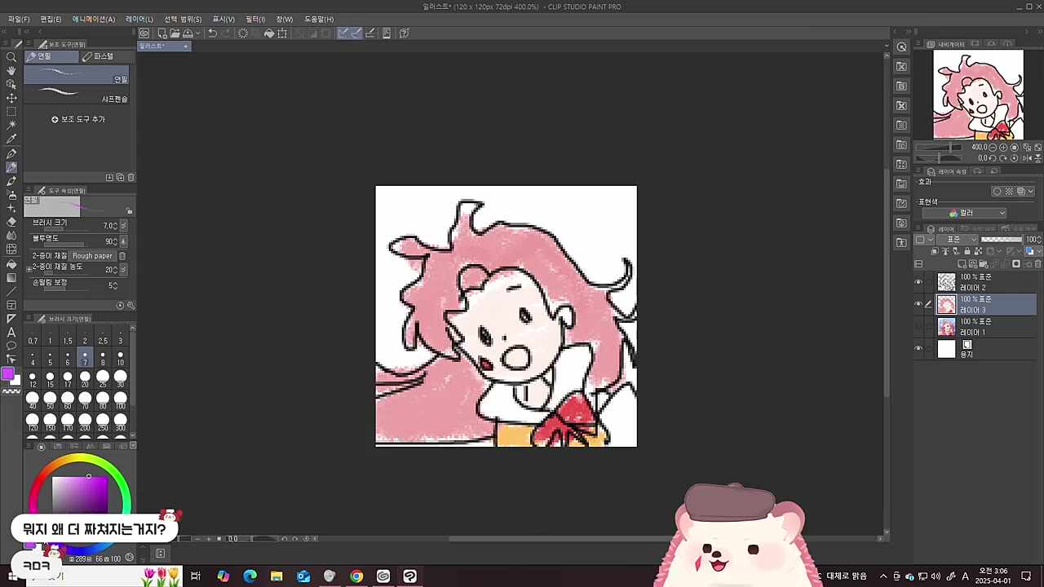Select the Move layer tool
Viewport: 1044px width, 587px height.
coord(11,99)
